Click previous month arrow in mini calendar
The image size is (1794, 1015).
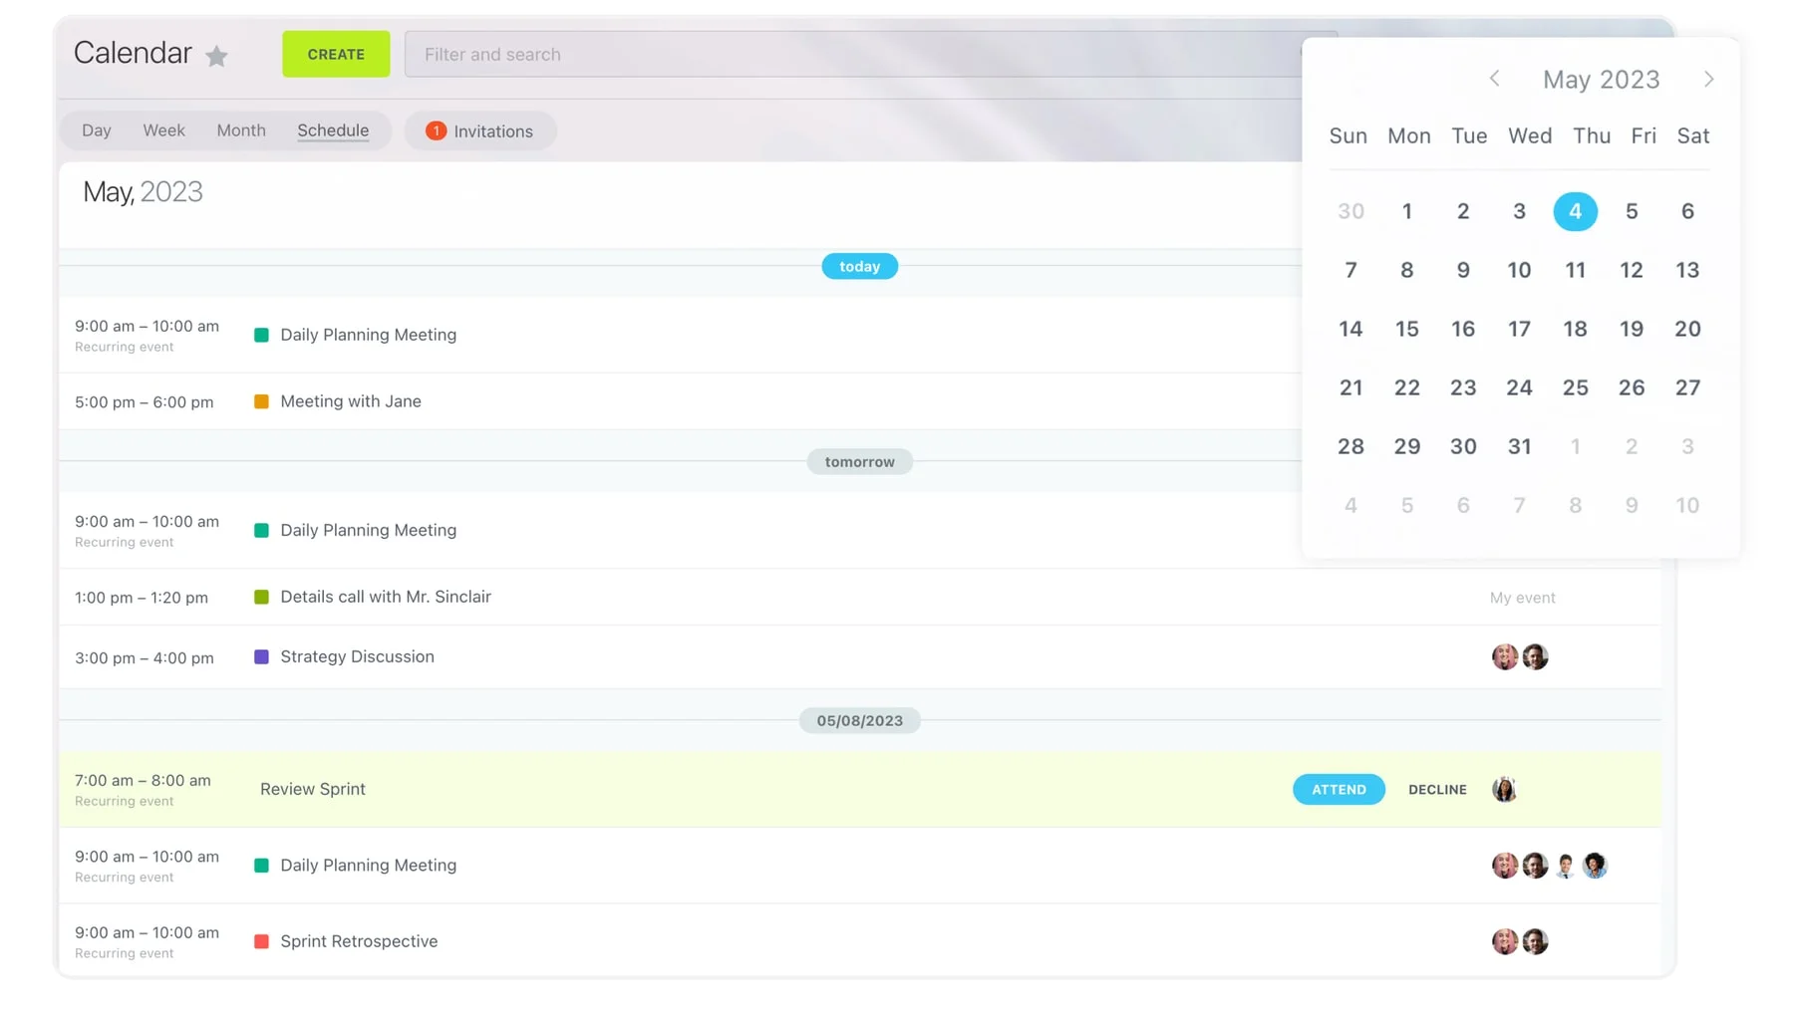pos(1494,78)
